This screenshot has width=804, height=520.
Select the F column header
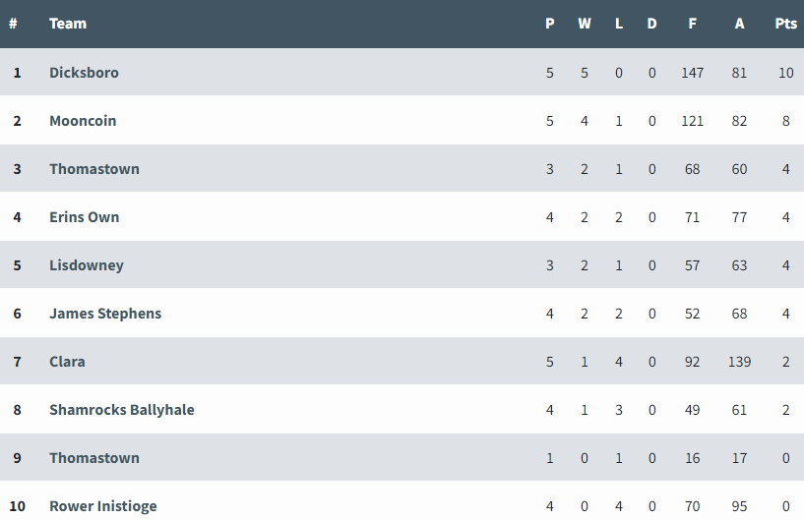point(692,24)
